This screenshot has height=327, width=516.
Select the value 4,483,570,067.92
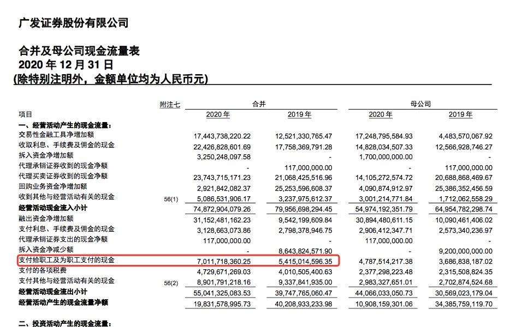tap(466, 136)
